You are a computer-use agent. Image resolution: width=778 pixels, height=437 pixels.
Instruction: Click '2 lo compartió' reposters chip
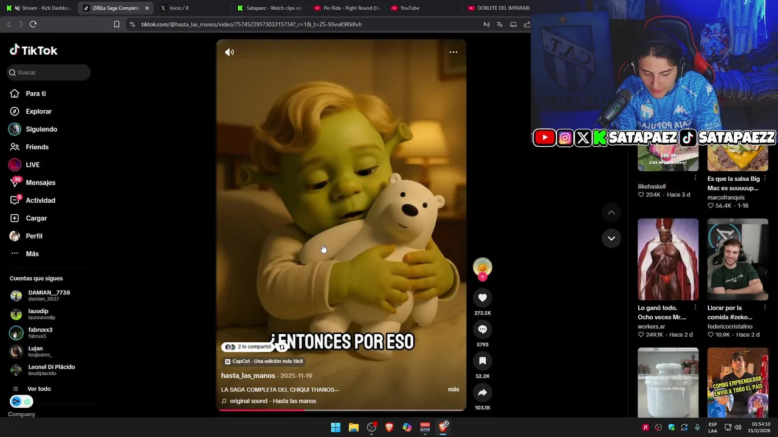point(249,347)
